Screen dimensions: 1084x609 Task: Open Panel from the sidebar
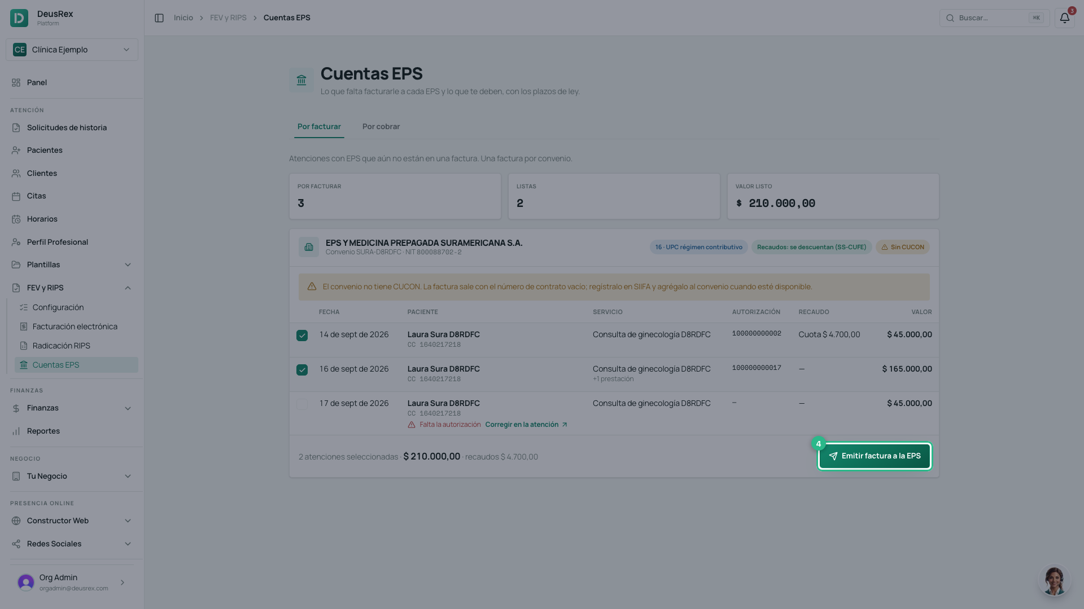(x=72, y=82)
